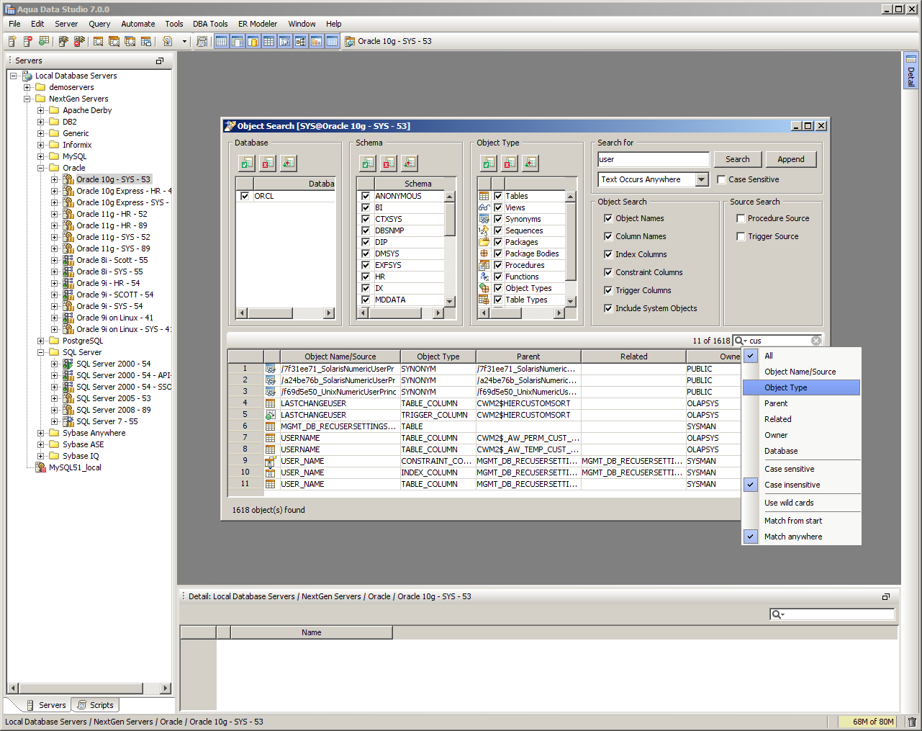Screen dimensions: 922x731
Task: Collapse the SQL Server tree folder
Action: pos(41,352)
